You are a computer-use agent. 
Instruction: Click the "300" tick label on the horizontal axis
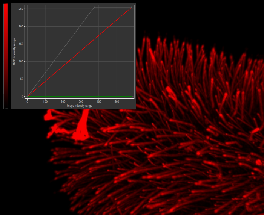click(x=81, y=101)
